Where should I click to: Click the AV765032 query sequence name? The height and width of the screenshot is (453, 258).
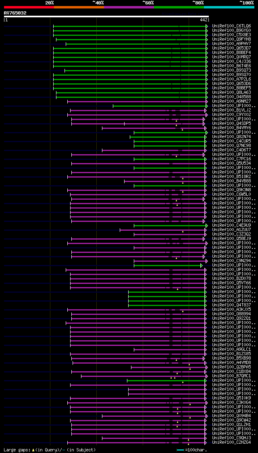(15, 13)
